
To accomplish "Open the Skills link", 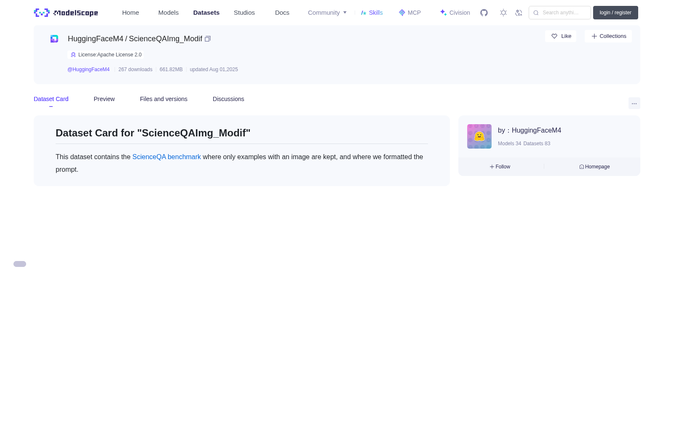I will [x=372, y=13].
